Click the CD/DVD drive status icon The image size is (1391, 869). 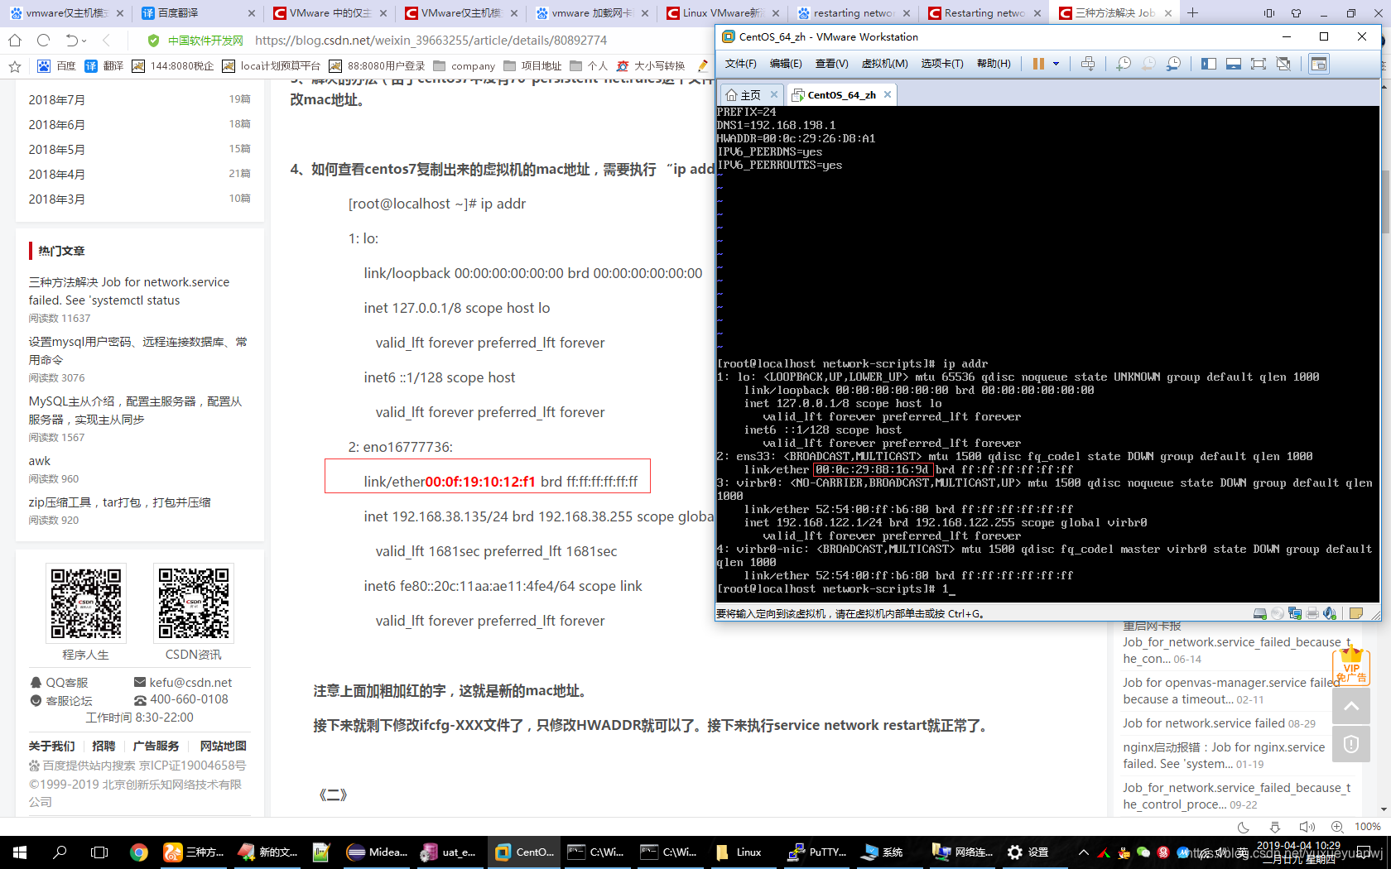[x=1278, y=613]
